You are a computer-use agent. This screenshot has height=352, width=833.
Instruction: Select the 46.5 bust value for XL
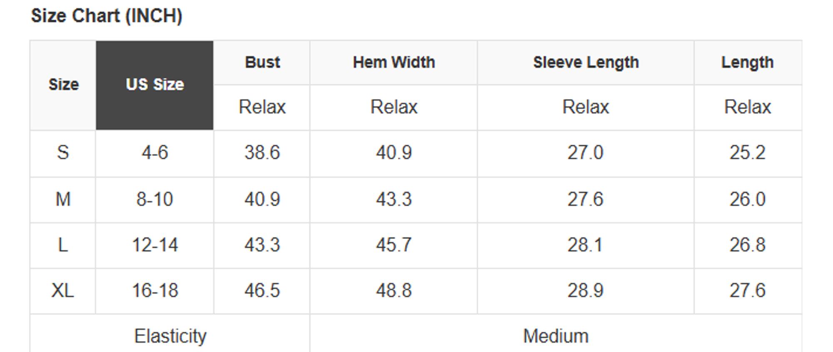click(262, 290)
